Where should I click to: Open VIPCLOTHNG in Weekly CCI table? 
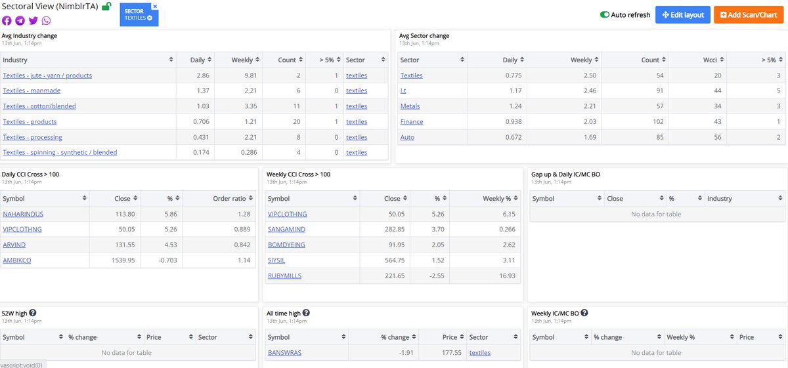tap(288, 214)
